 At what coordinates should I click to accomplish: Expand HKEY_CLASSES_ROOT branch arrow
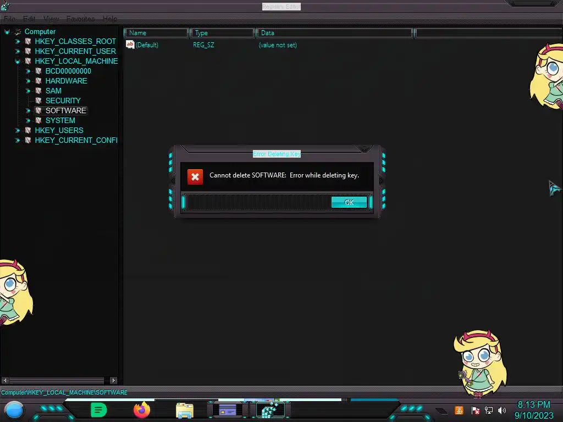pos(17,42)
